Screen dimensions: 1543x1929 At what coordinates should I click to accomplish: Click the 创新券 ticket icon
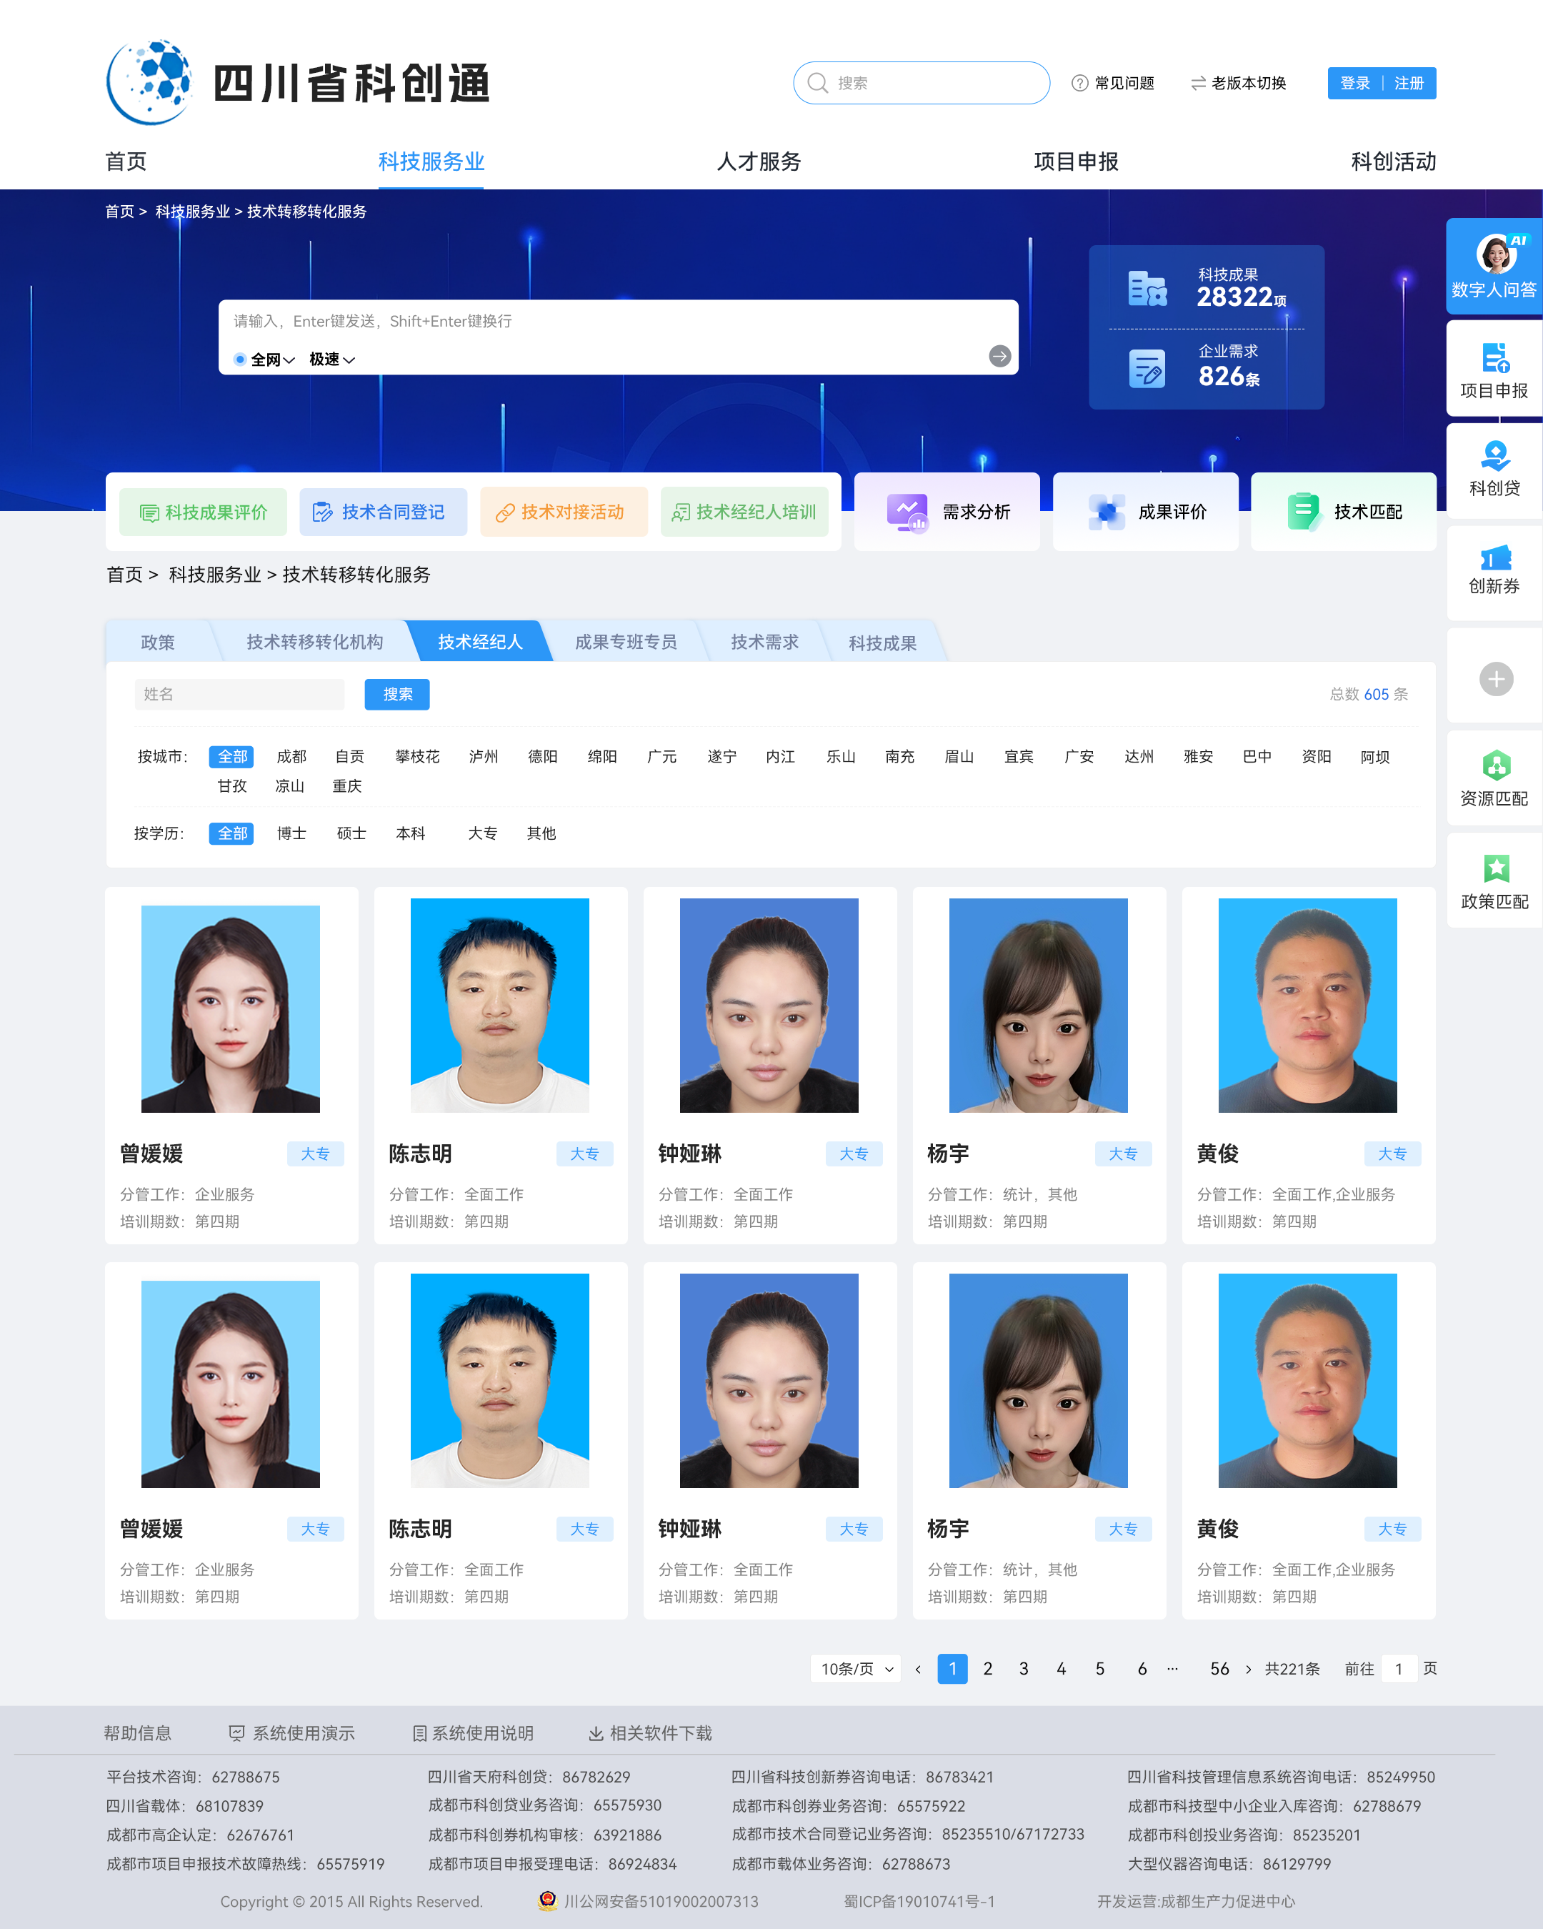(1494, 559)
